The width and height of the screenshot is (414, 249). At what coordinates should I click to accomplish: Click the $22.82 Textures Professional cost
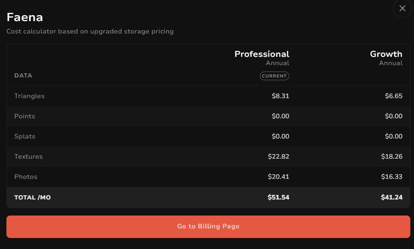(279, 156)
